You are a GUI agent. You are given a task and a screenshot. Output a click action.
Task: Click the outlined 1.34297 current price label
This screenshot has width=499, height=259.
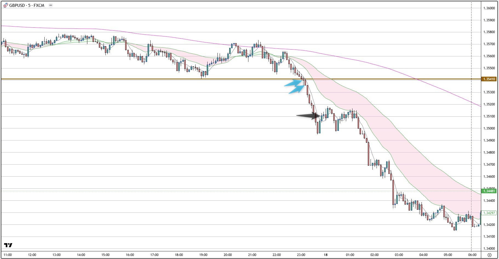(489, 213)
